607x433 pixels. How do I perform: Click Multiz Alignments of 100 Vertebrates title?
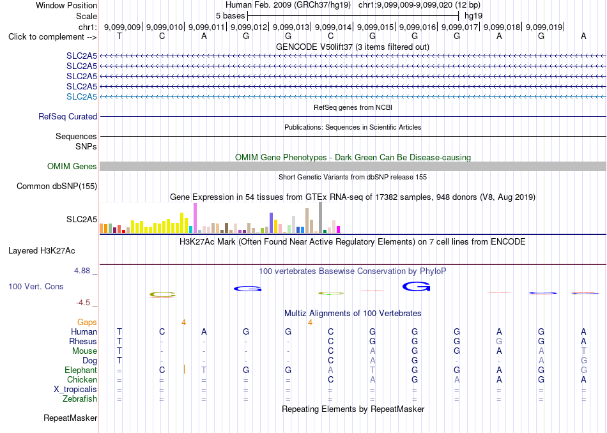click(x=353, y=313)
